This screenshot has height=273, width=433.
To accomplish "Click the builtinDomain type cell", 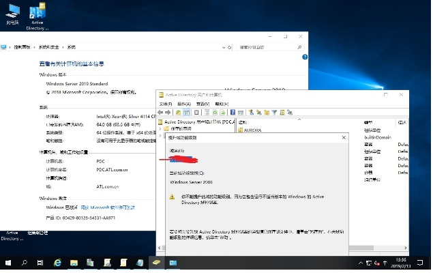I will point(378,137).
